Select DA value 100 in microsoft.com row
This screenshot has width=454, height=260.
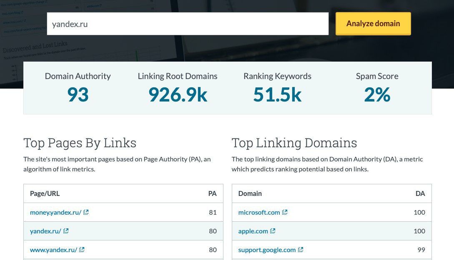(x=419, y=212)
